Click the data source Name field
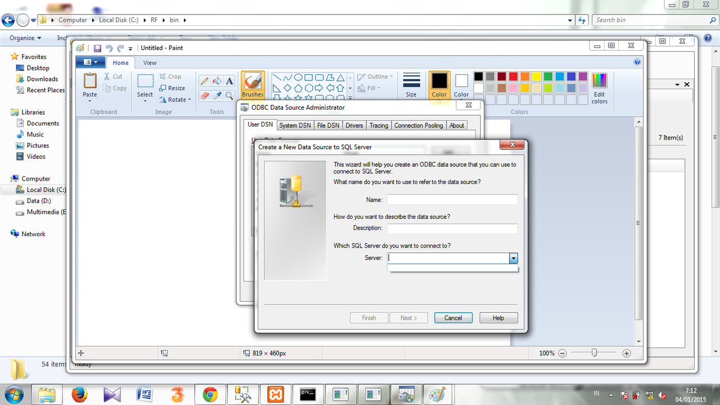 (x=452, y=200)
